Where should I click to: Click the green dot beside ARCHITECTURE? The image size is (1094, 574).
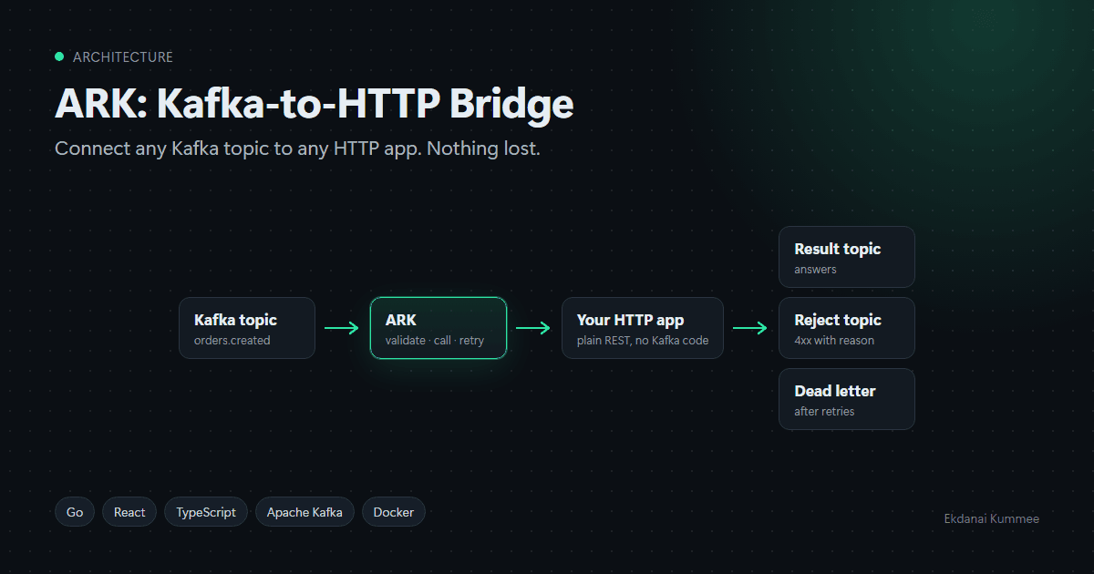coord(59,56)
